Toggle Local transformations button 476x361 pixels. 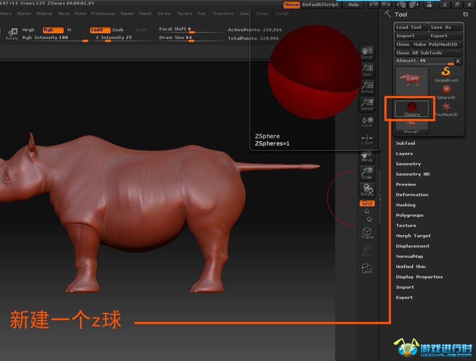[x=367, y=122]
